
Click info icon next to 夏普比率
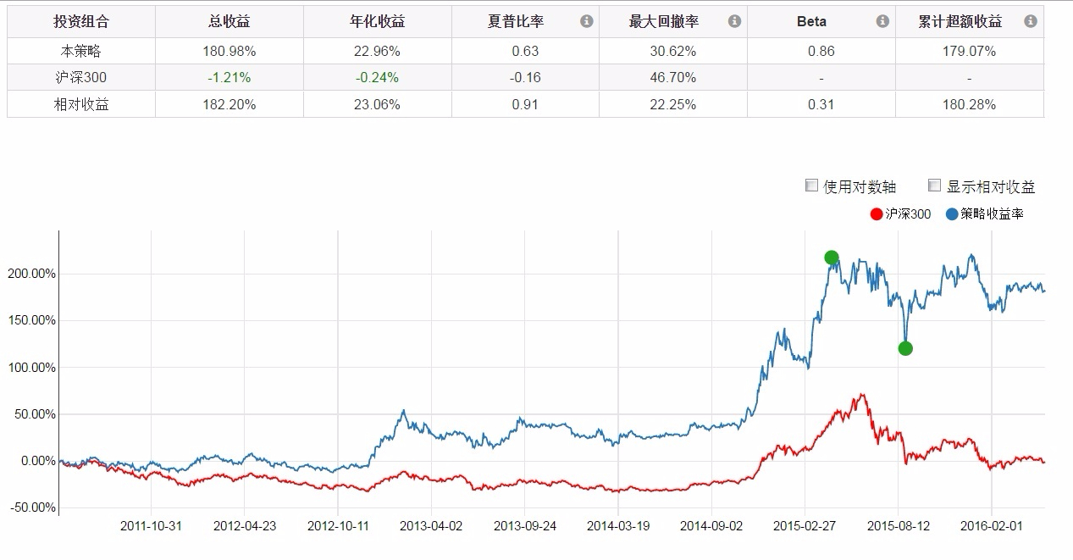[586, 21]
